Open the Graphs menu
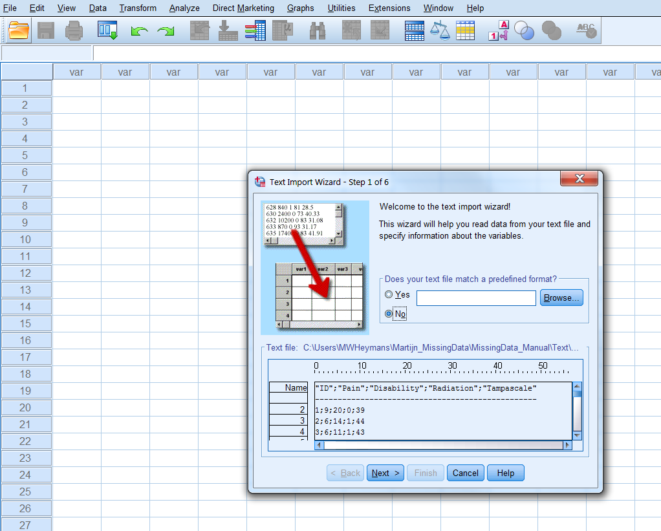This screenshot has height=531, width=661. point(300,8)
